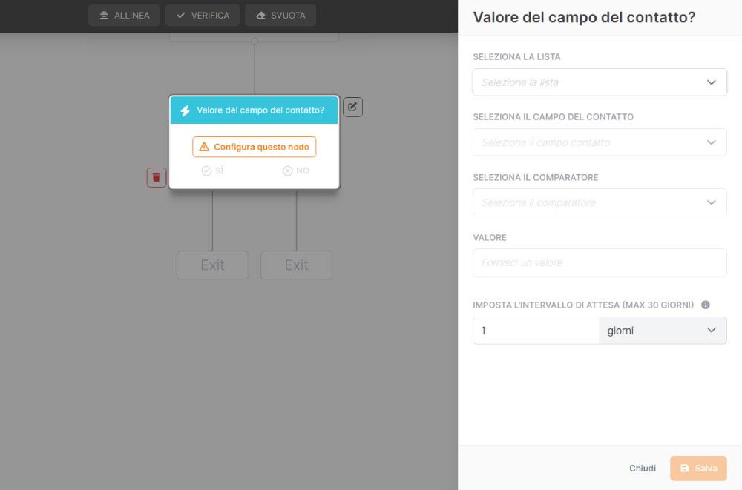The width and height of the screenshot is (742, 490).
Task: Click the SELEZIONA IL CAMPO DEL CONTATTO label
Action: pos(554,117)
